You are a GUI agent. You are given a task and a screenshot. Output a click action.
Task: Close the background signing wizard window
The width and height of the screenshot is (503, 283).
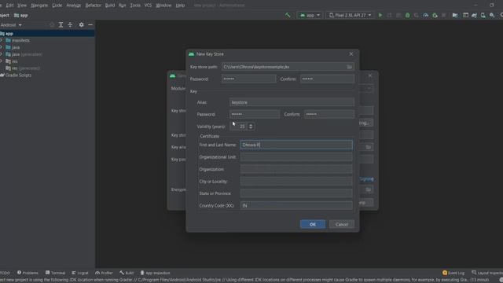[x=370, y=75]
